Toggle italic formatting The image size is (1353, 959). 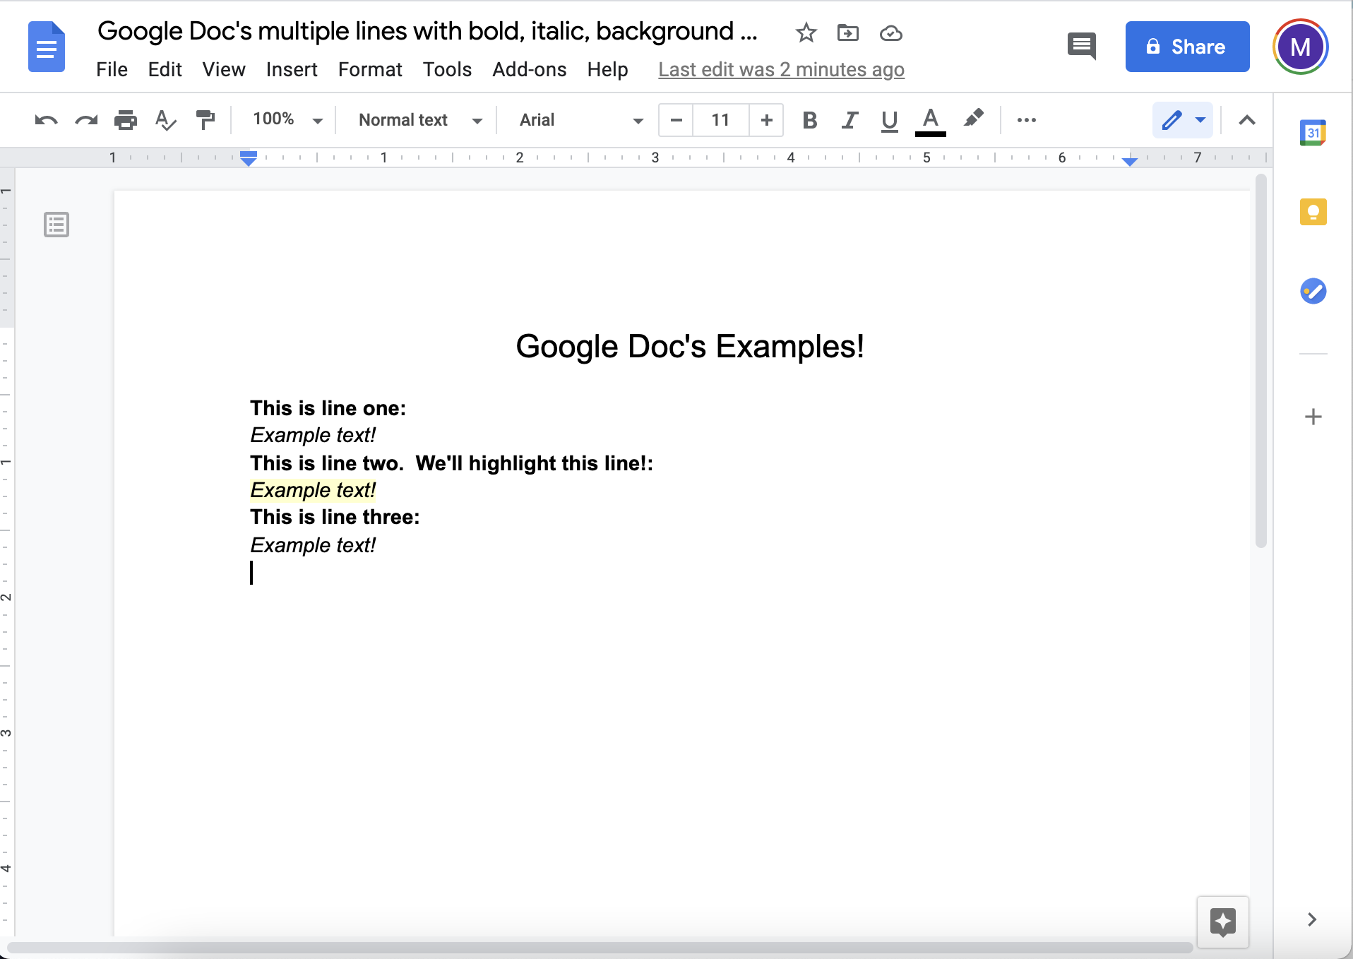click(850, 121)
